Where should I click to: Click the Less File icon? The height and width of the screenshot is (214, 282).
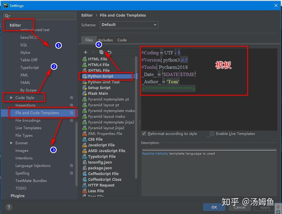84,191
